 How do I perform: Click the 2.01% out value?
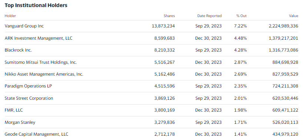click(241, 98)
